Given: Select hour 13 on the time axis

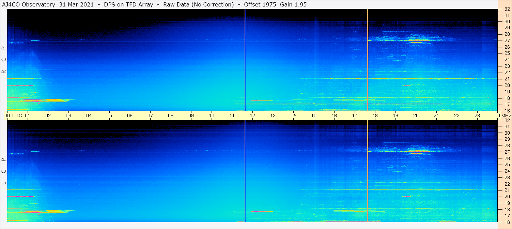Looking at the screenshot, I should [x=273, y=116].
